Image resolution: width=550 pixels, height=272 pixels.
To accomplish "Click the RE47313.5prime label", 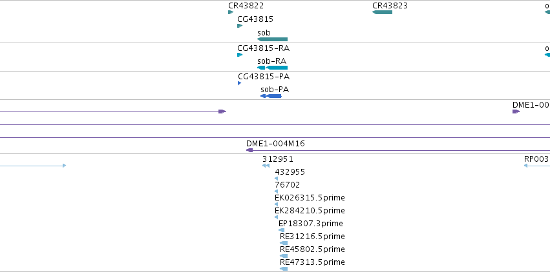I will pos(313,262).
